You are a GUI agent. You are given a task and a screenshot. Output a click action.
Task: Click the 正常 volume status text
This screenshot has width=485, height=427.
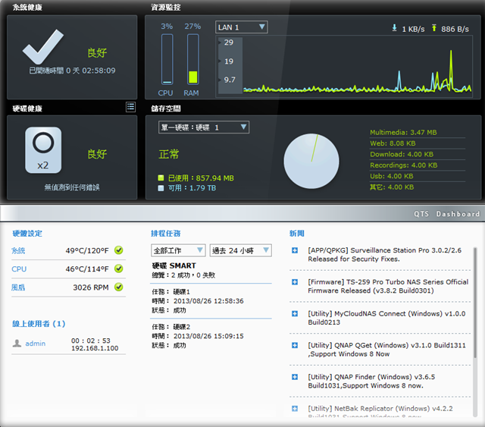[x=168, y=154]
